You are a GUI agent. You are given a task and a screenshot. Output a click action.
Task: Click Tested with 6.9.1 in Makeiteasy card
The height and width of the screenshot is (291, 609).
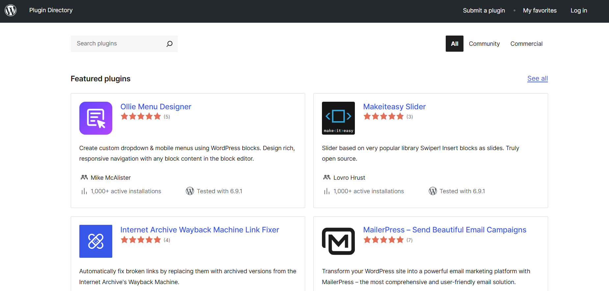pyautogui.click(x=462, y=191)
